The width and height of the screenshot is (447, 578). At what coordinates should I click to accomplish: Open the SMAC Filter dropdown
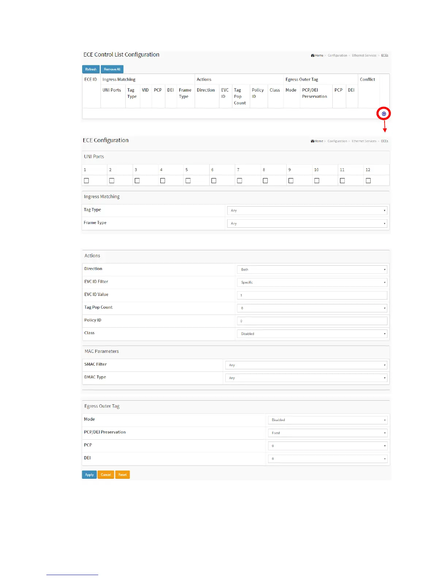(x=306, y=365)
